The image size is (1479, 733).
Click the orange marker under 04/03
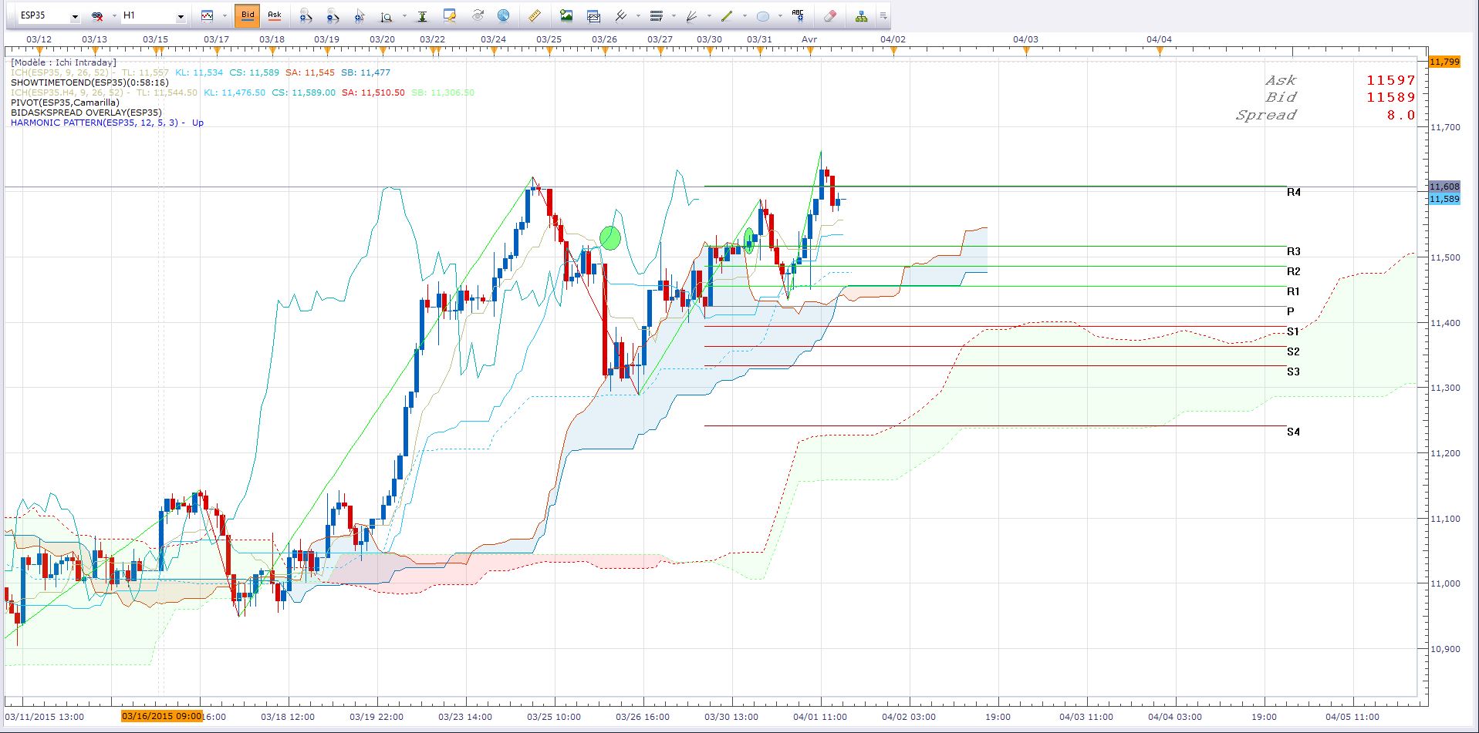1027,52
